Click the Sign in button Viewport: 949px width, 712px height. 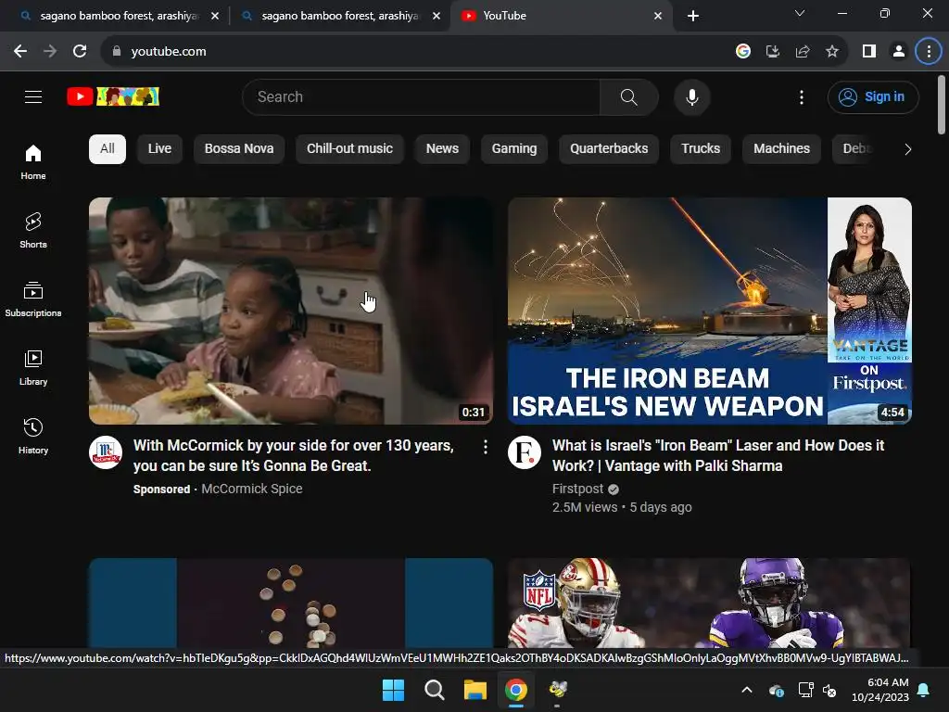873,96
